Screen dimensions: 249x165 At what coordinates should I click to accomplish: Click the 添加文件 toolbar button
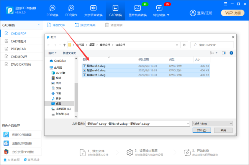(x=56, y=25)
